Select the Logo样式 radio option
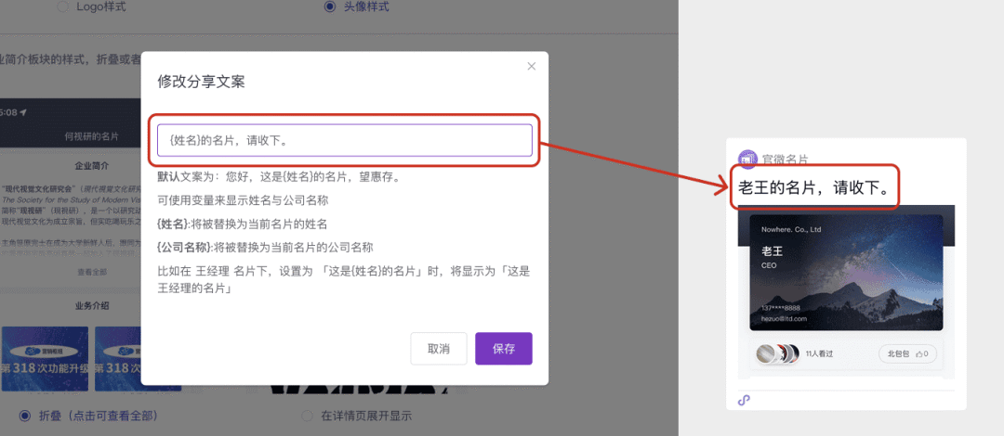 [63, 7]
